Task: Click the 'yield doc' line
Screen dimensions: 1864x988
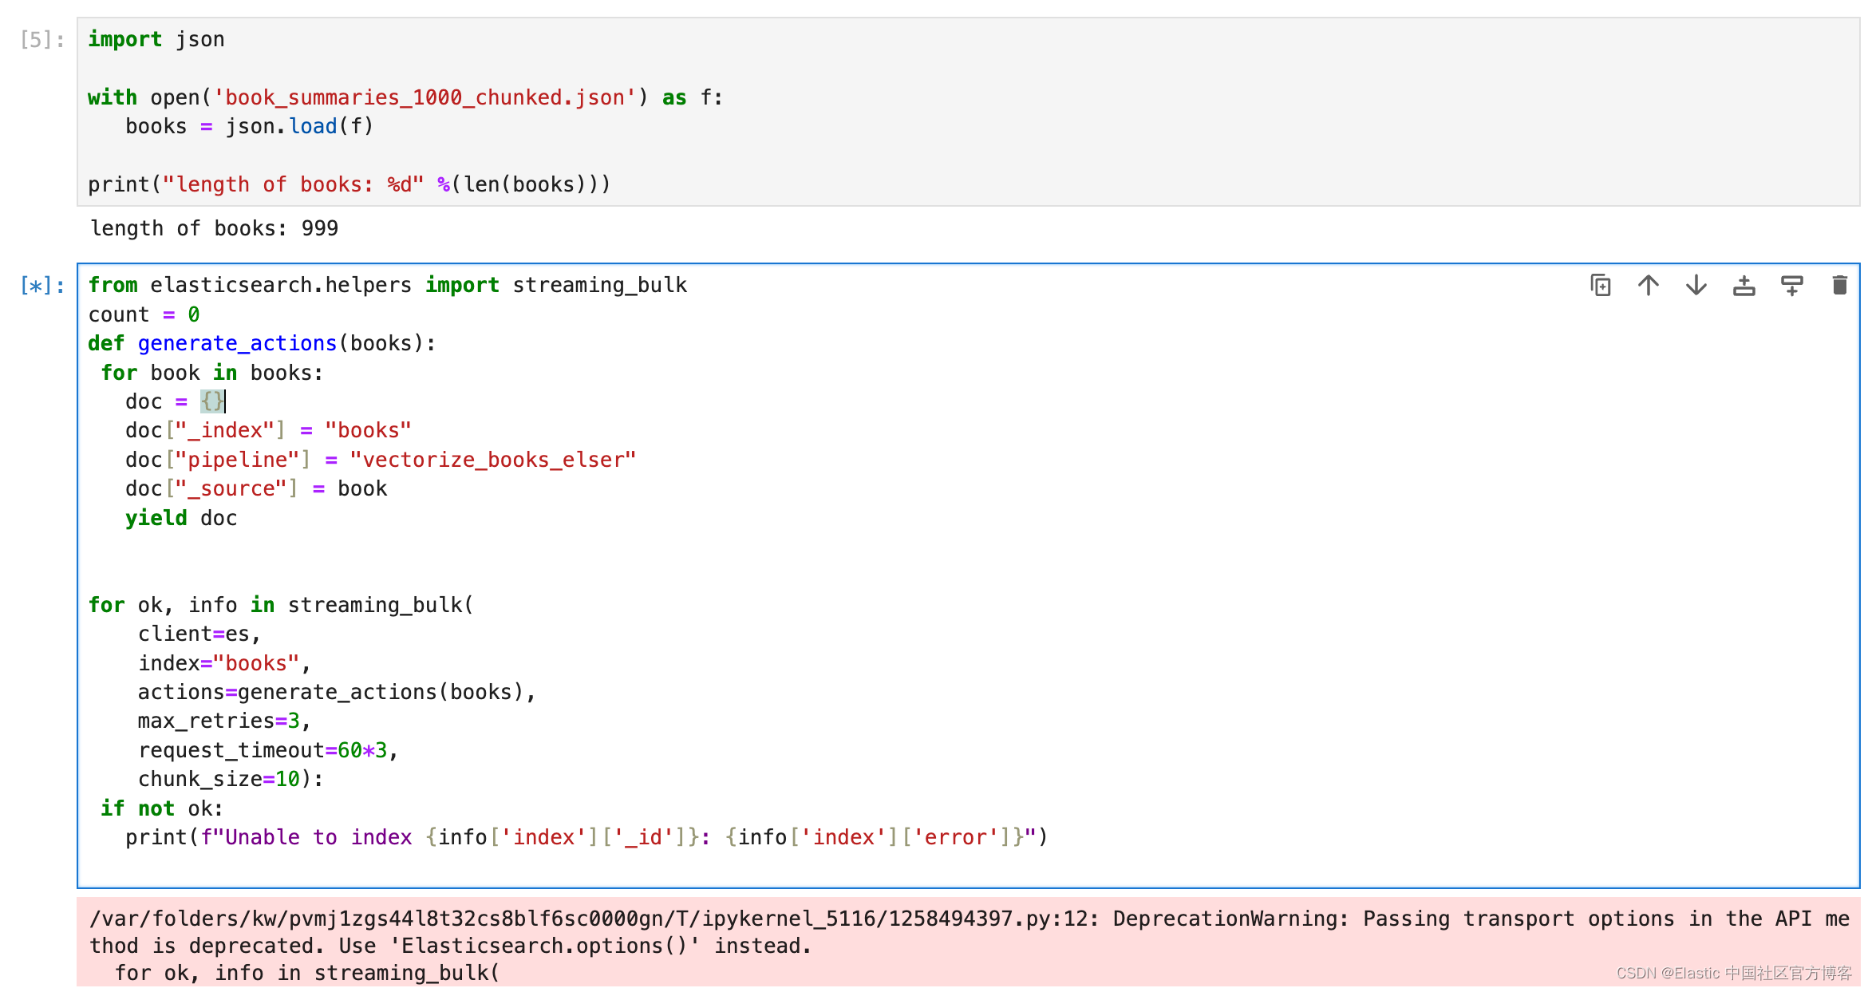Action: [x=181, y=518]
